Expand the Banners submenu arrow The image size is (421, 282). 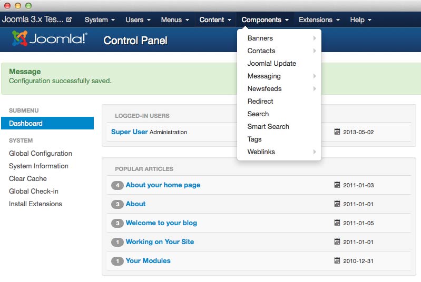(x=315, y=38)
